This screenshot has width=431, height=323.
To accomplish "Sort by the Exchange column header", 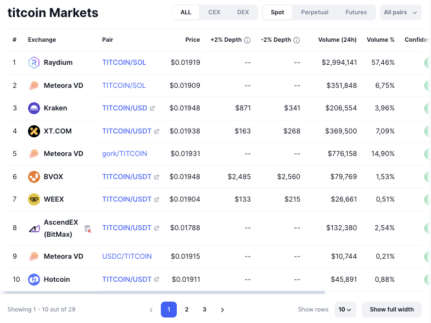I will 42,40.
